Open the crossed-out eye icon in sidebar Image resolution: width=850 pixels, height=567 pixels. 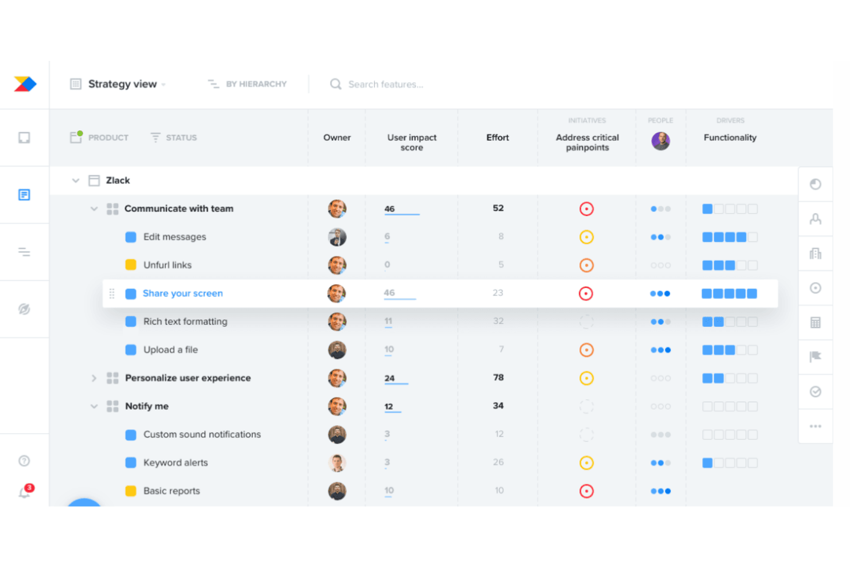point(24,309)
